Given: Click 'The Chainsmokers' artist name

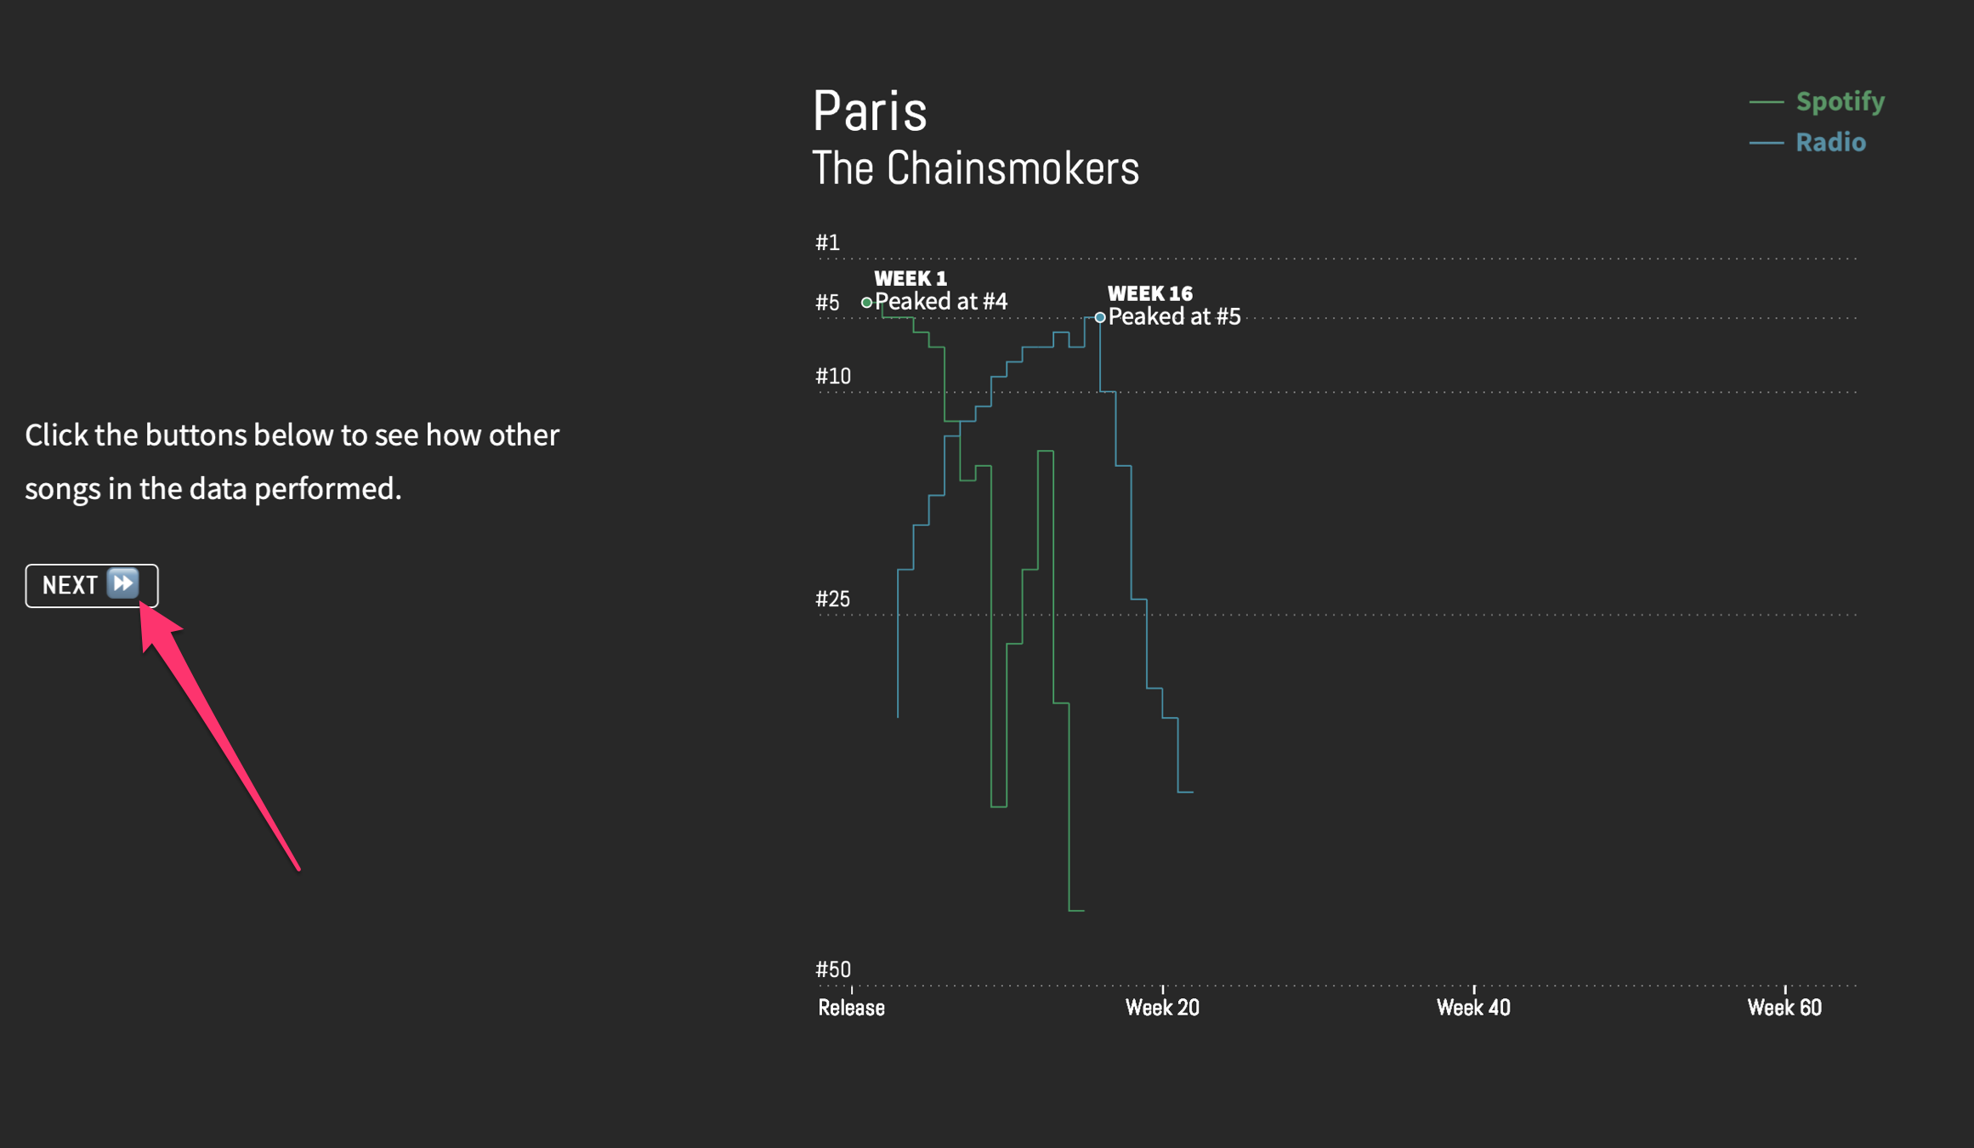Looking at the screenshot, I should click(975, 168).
